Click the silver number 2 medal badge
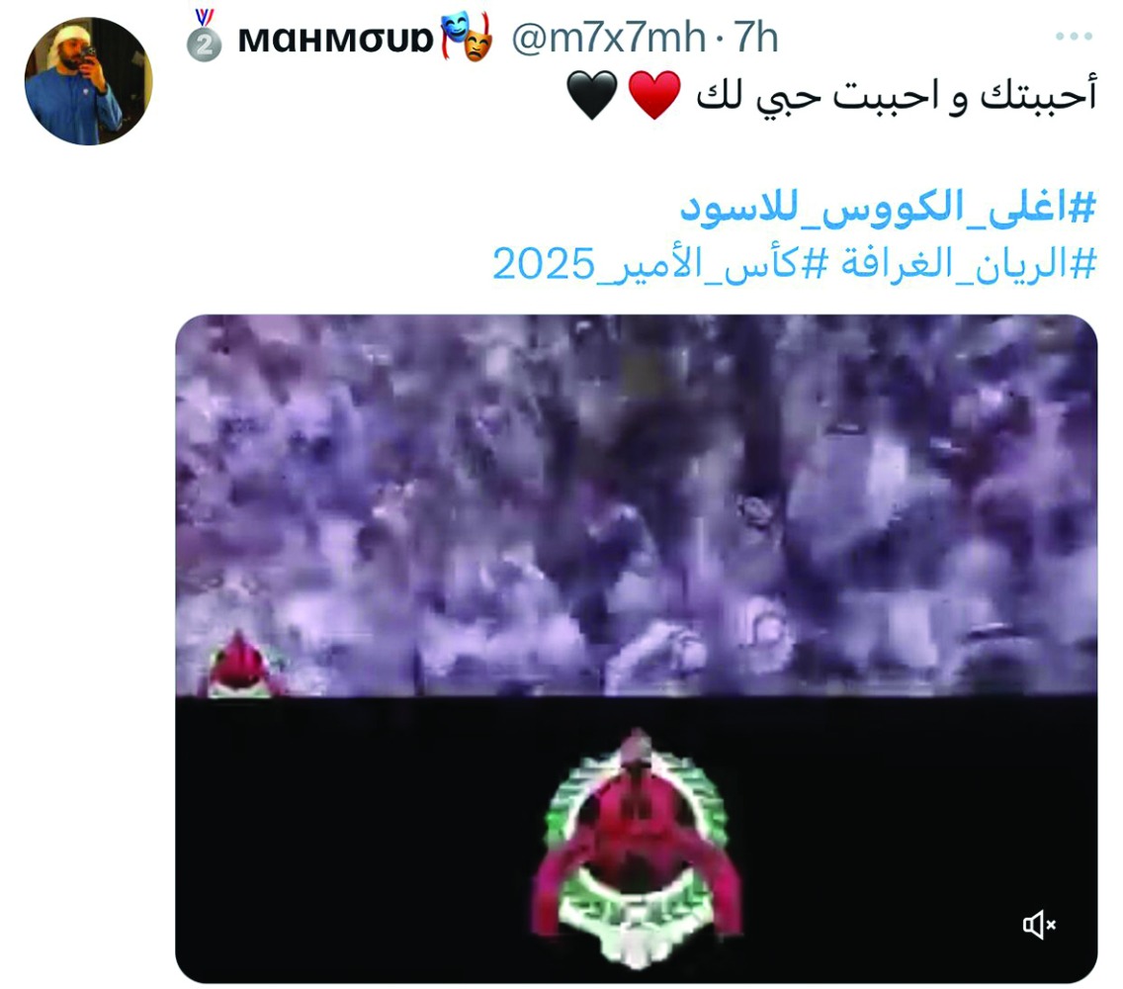This screenshot has height=989, width=1123. [204, 36]
